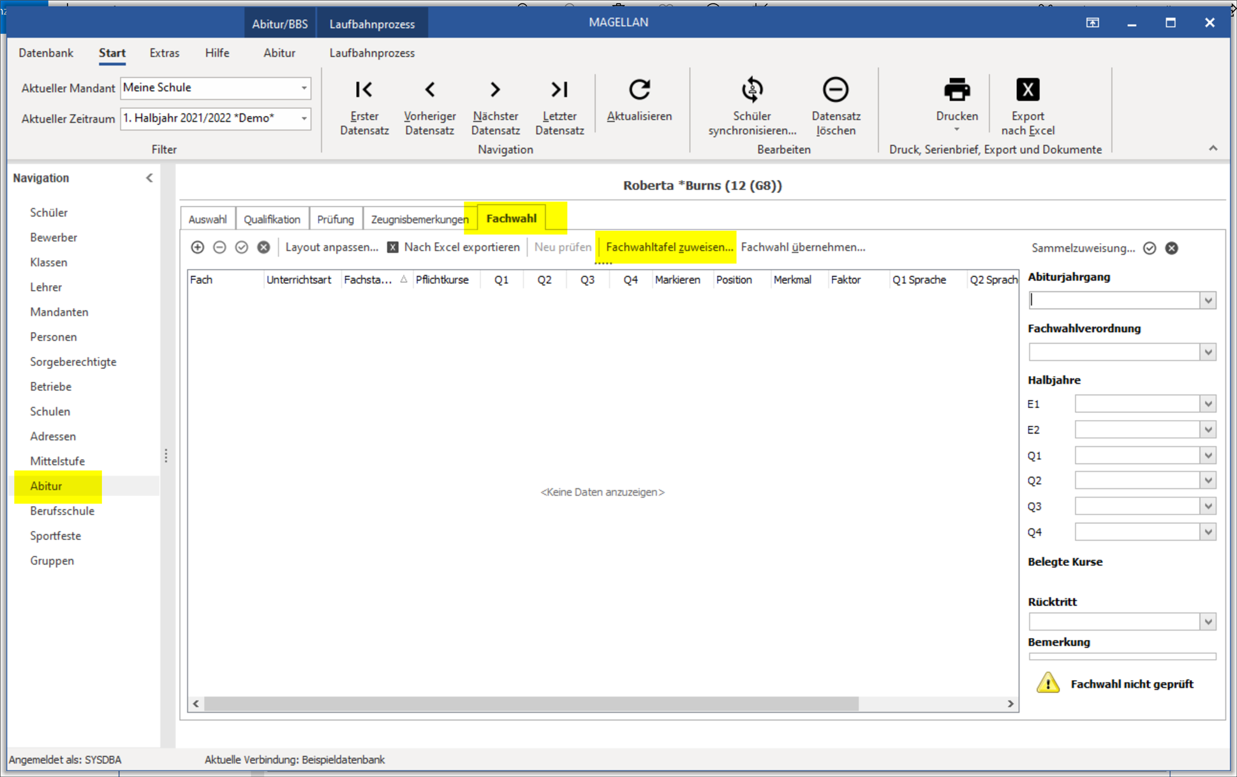Click the navigation panel splitter handle
Image resolution: width=1237 pixels, height=777 pixels.
[166, 456]
